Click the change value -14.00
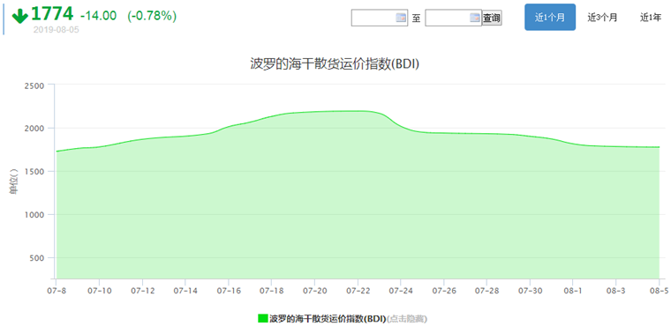671x326 pixels. pyautogui.click(x=98, y=16)
